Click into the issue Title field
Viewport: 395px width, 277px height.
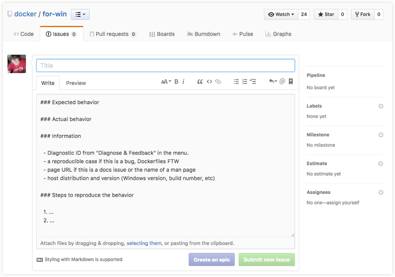pyautogui.click(x=166, y=66)
